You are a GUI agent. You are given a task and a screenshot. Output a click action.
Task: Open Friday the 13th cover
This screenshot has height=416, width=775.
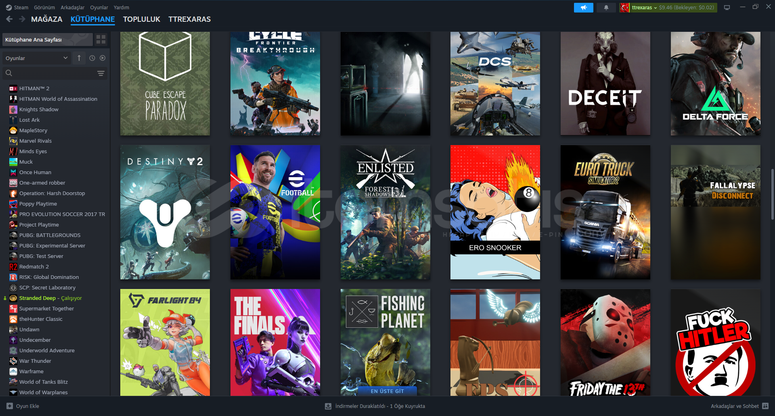(605, 342)
